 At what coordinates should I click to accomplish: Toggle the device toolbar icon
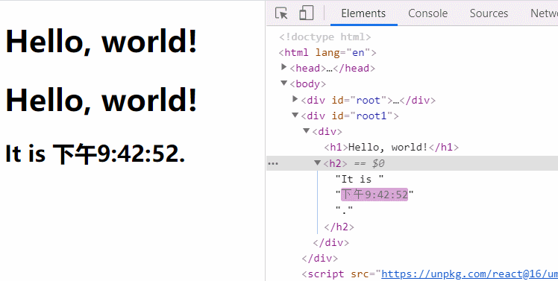point(306,13)
